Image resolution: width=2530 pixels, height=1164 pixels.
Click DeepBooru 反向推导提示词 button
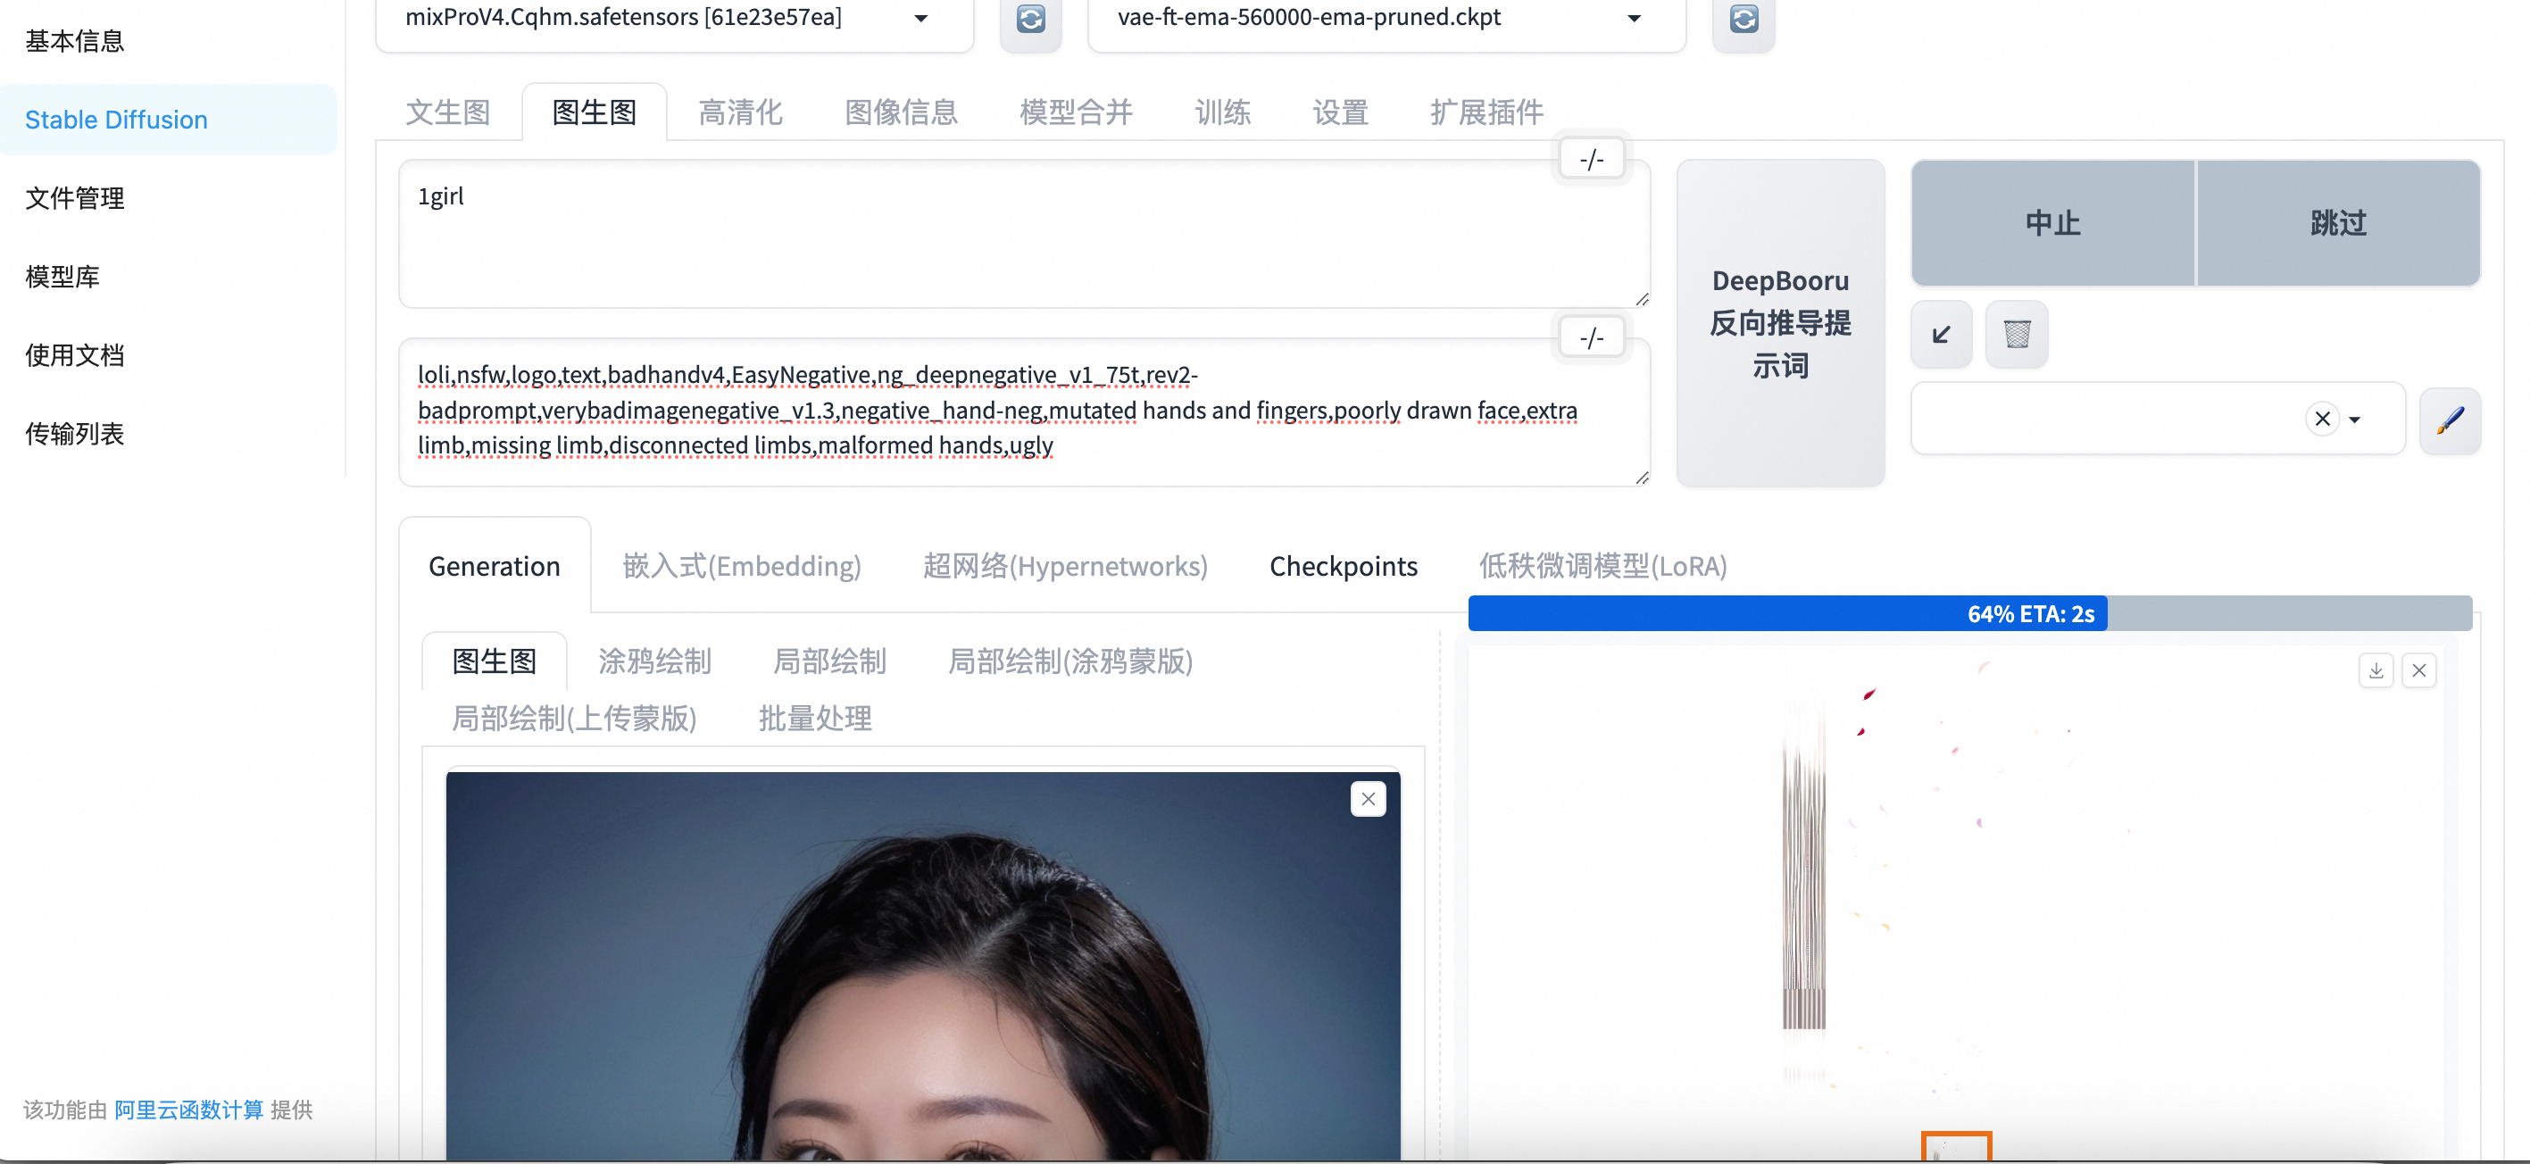click(x=1779, y=323)
